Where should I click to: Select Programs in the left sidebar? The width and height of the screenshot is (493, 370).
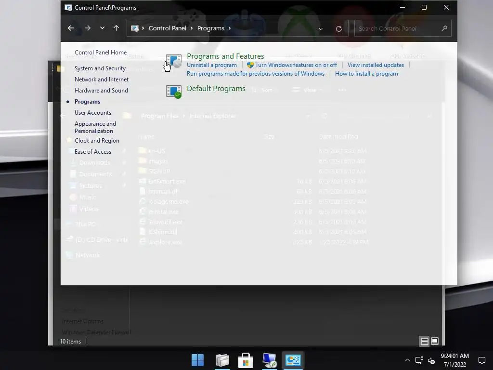88,102
